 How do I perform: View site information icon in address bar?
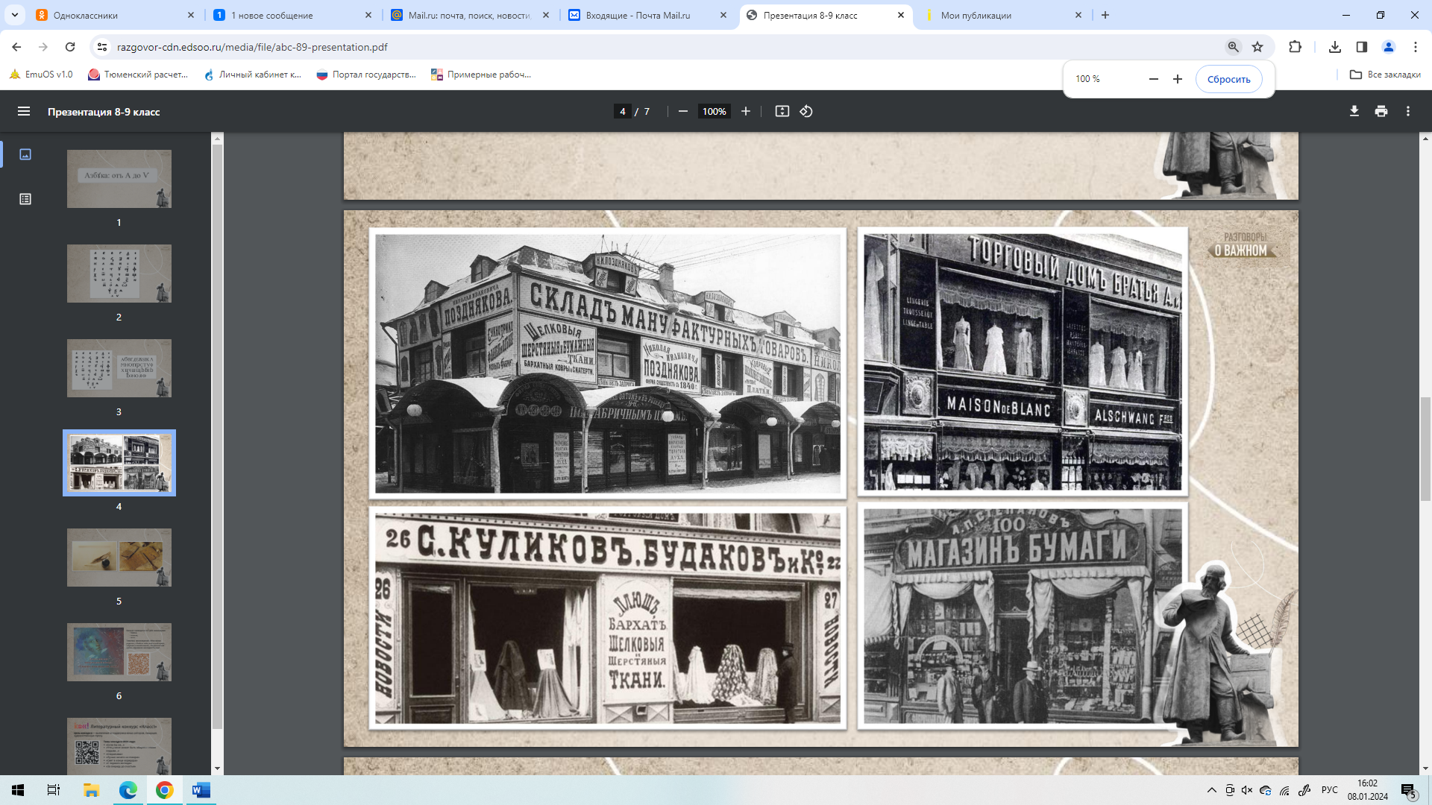102,47
